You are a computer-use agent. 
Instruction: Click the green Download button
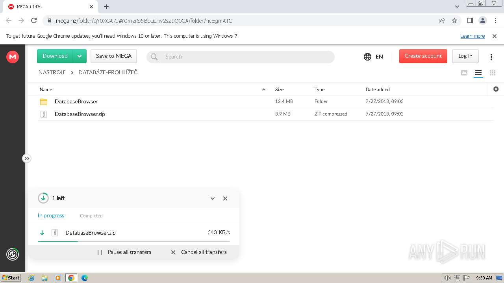[x=55, y=56]
